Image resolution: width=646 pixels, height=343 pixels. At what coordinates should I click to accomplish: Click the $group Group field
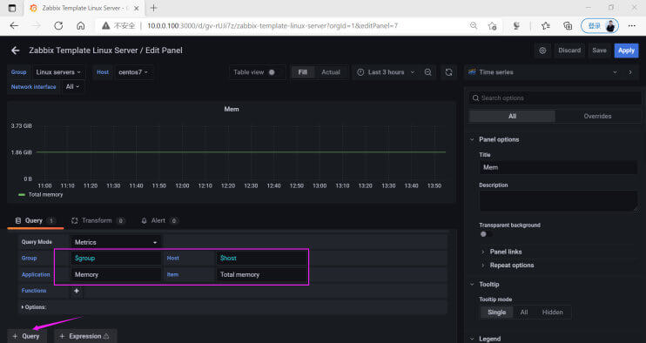(115, 259)
